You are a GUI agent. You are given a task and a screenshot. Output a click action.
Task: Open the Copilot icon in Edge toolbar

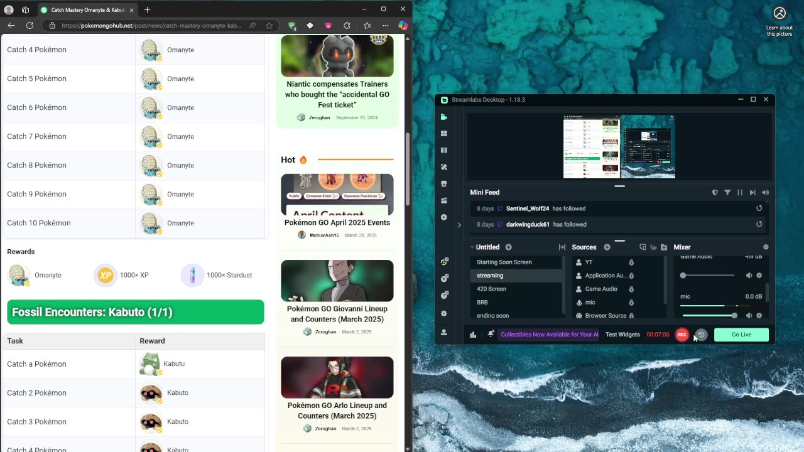pos(403,26)
